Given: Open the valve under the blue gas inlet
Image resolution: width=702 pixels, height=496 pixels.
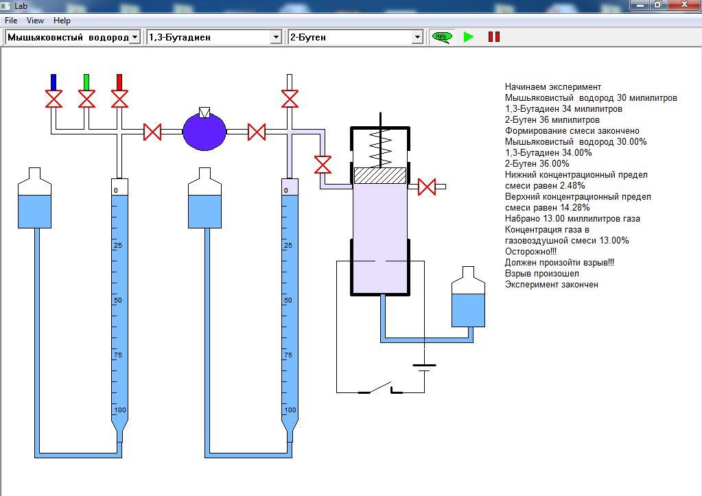Looking at the screenshot, I should 54,99.
